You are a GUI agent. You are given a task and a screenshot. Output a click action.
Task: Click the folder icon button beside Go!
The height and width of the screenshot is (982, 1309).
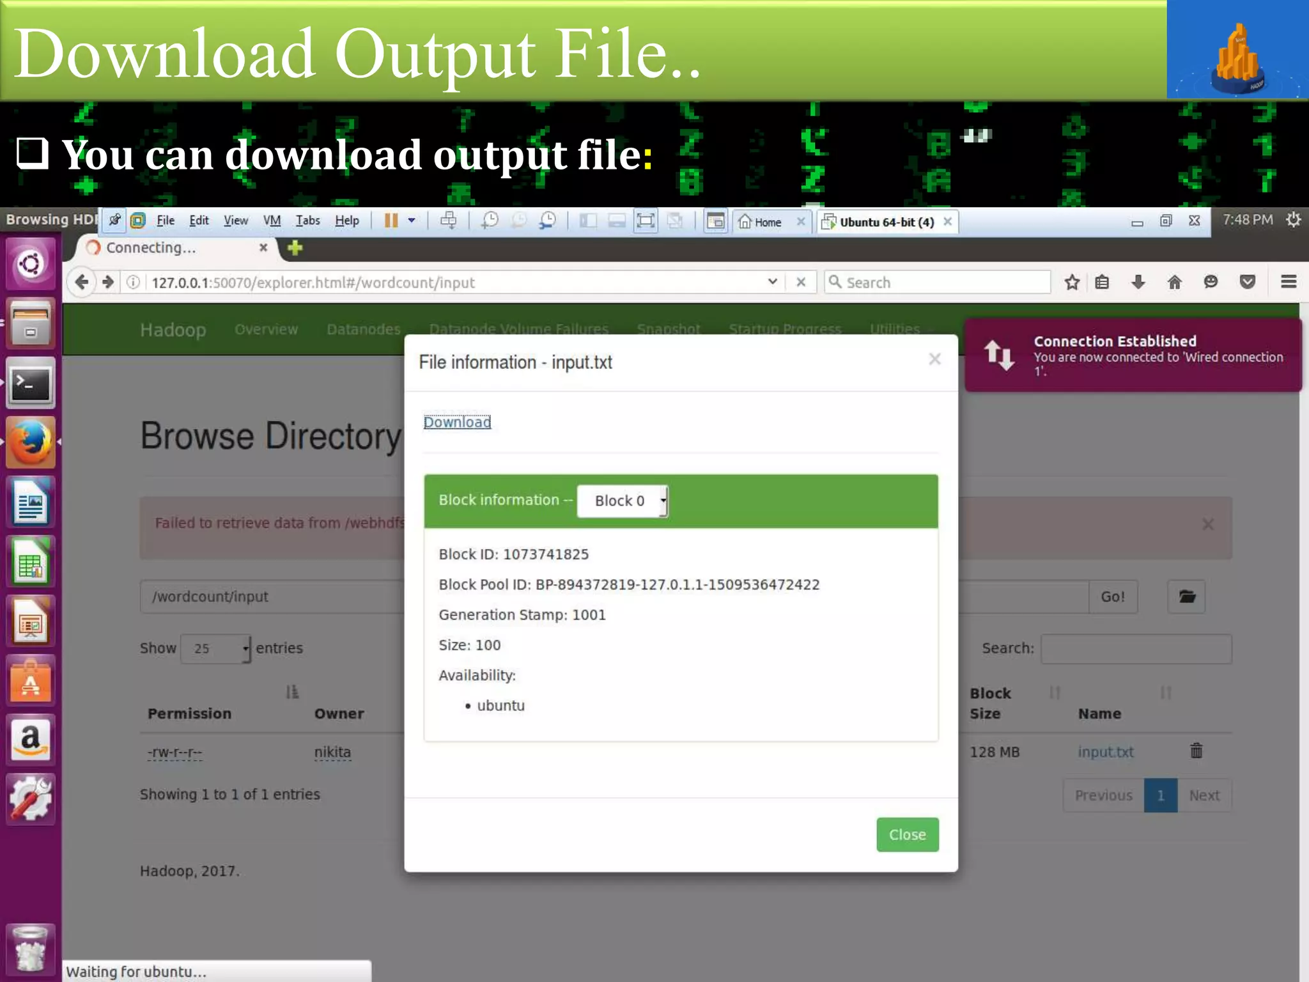click(1186, 596)
